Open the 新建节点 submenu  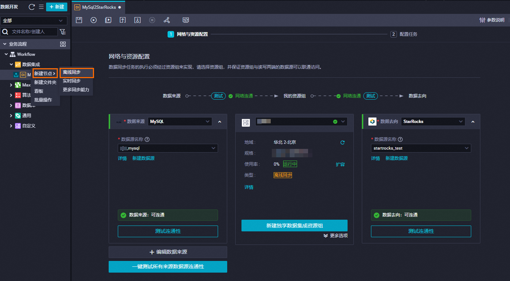[45, 73]
